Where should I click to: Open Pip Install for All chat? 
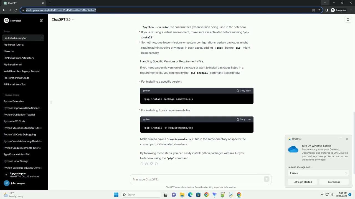pos(24,64)
